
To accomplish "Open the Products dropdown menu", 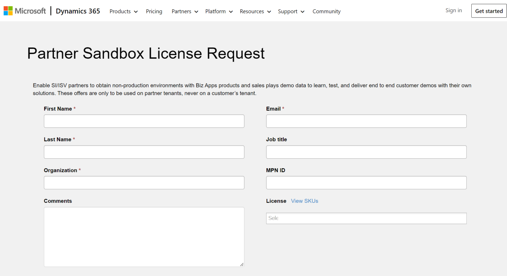I will 123,11.
